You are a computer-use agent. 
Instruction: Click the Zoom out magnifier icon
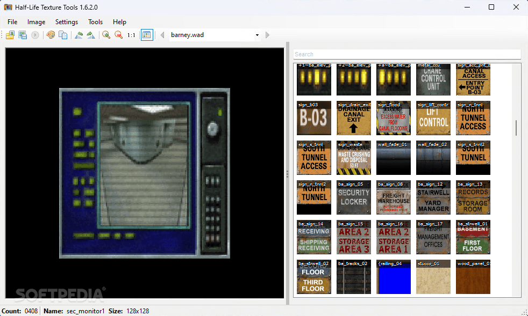[118, 35]
